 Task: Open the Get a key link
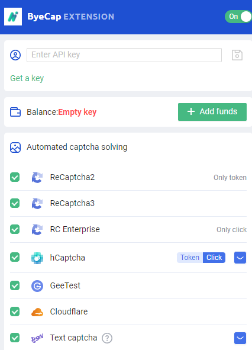27,78
